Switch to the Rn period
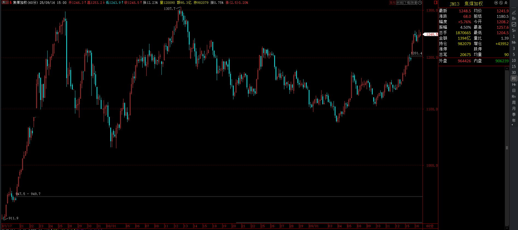Screen dimensions: 518x230 tap(514, 96)
